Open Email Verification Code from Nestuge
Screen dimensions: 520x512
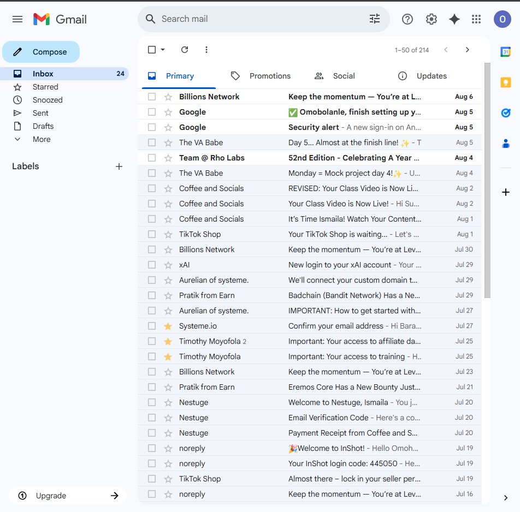310,418
